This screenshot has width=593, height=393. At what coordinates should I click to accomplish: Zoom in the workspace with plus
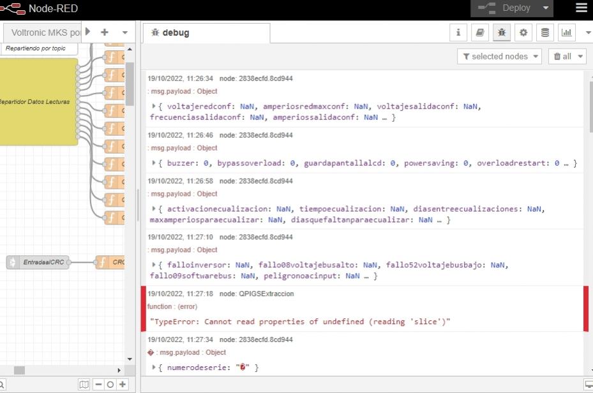click(x=123, y=385)
